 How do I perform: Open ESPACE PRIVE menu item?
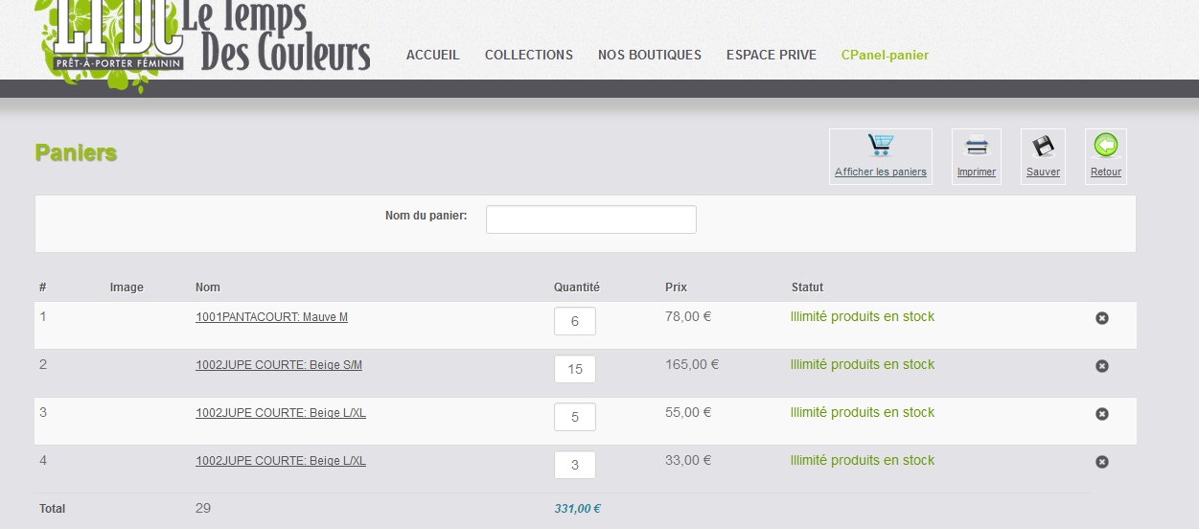(772, 55)
